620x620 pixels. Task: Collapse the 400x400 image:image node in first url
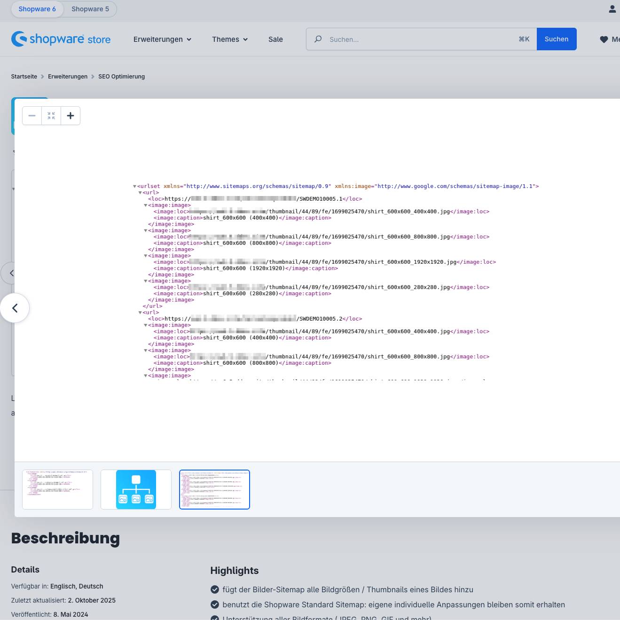click(145, 205)
